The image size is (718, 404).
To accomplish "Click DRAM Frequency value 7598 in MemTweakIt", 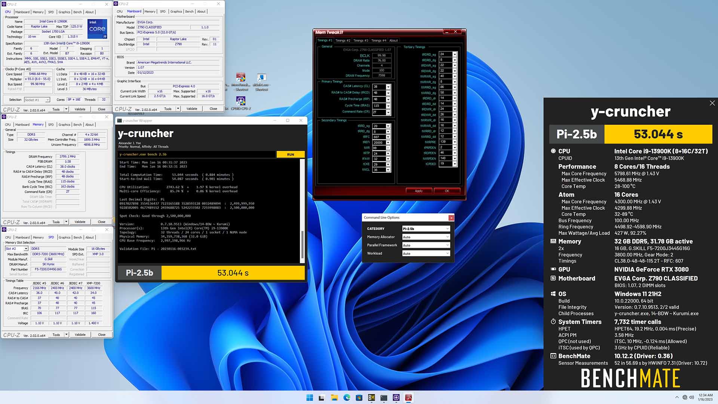I will click(x=381, y=76).
